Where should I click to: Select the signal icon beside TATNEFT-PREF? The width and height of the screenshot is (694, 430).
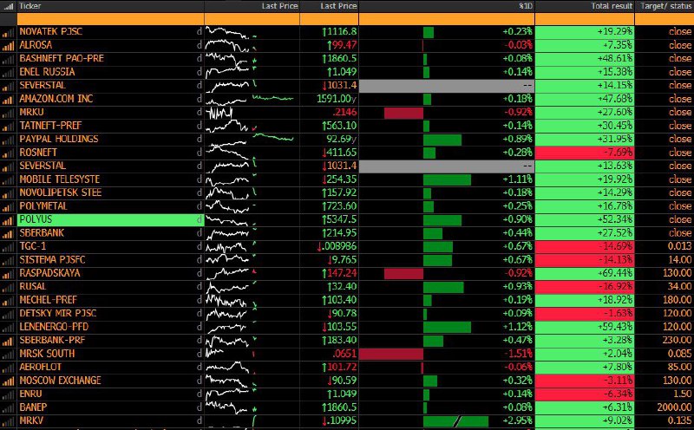(x=8, y=126)
